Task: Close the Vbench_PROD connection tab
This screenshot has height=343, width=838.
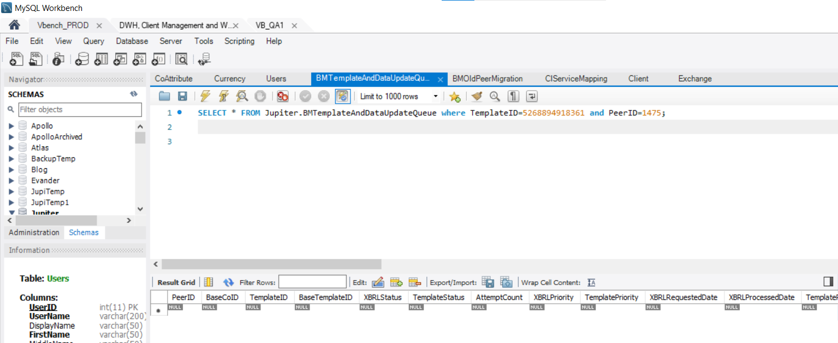Action: [x=99, y=26]
